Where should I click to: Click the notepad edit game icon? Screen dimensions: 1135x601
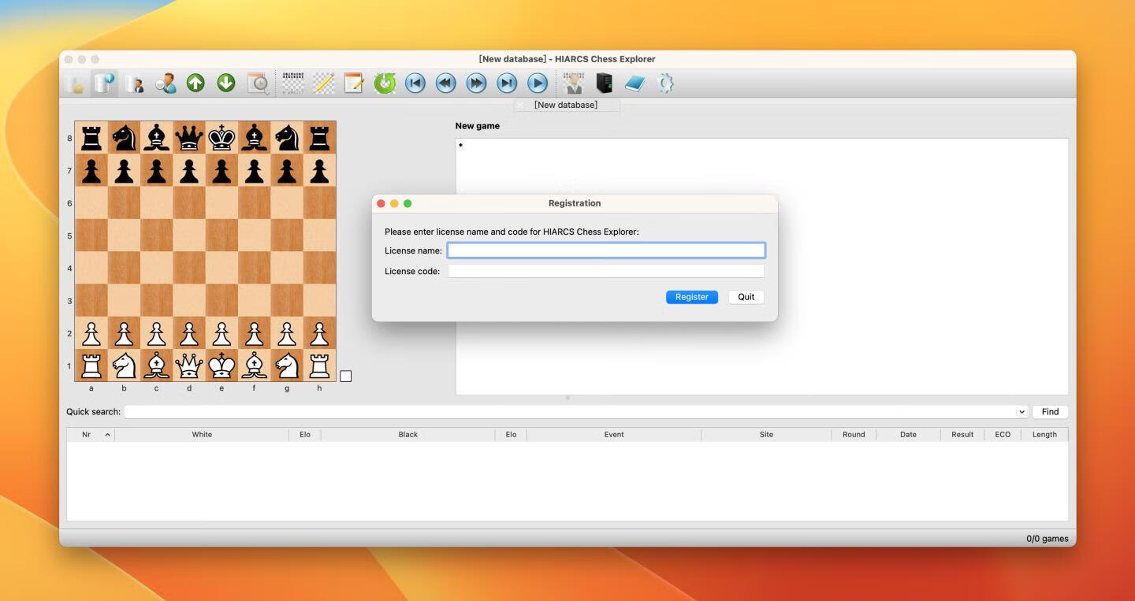354,83
